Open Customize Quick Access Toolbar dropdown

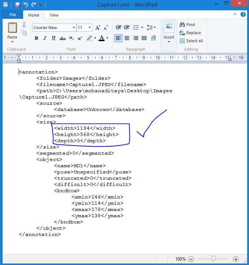pyautogui.click(x=41, y=5)
